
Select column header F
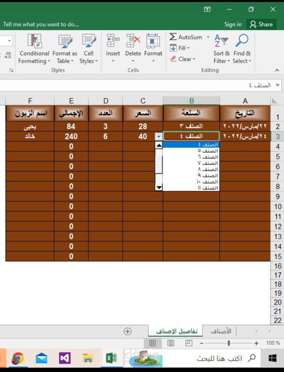[30, 101]
